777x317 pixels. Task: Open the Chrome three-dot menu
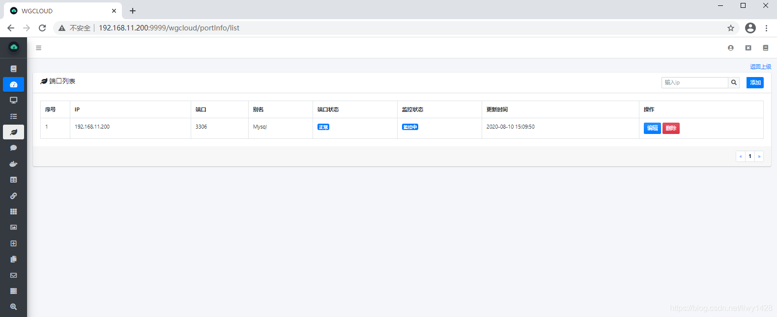point(766,28)
